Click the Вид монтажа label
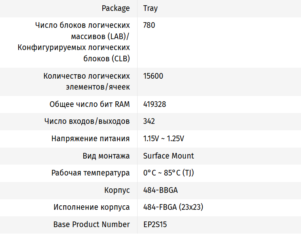This screenshot has height=236, width=301. coord(106,156)
